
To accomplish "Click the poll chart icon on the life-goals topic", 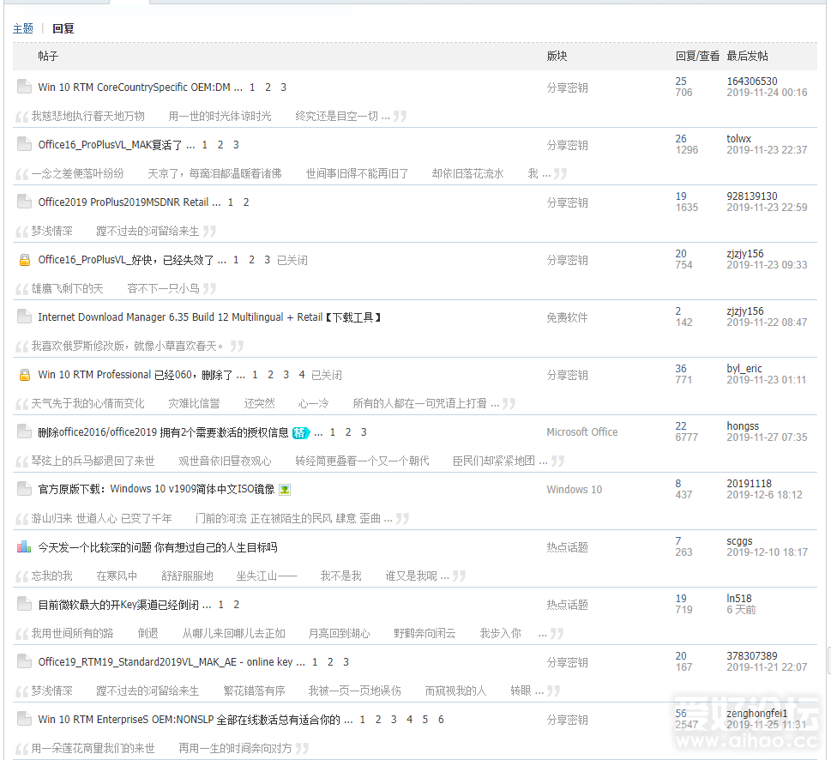I will [23, 546].
